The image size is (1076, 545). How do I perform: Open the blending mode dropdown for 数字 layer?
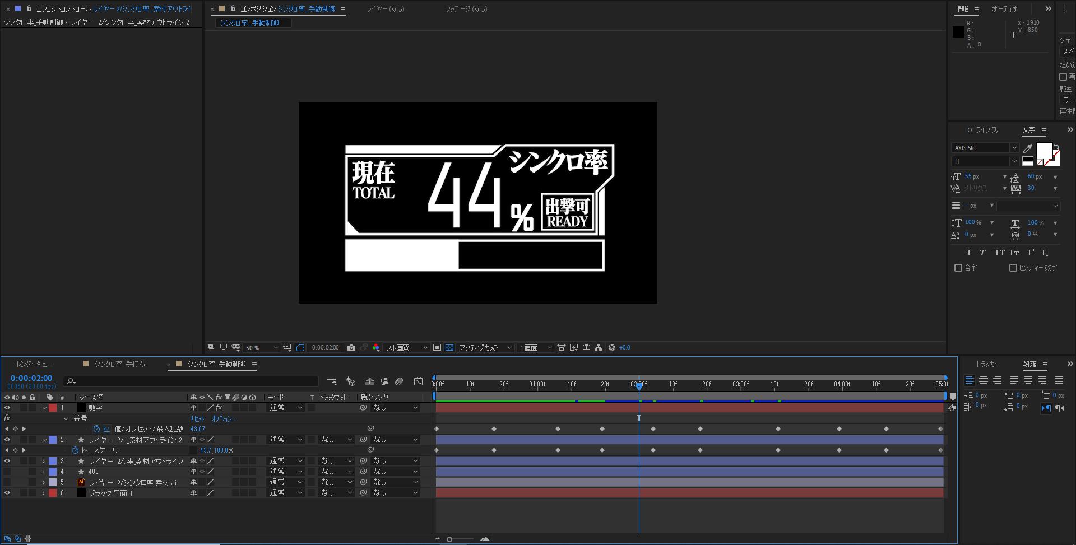(x=286, y=408)
